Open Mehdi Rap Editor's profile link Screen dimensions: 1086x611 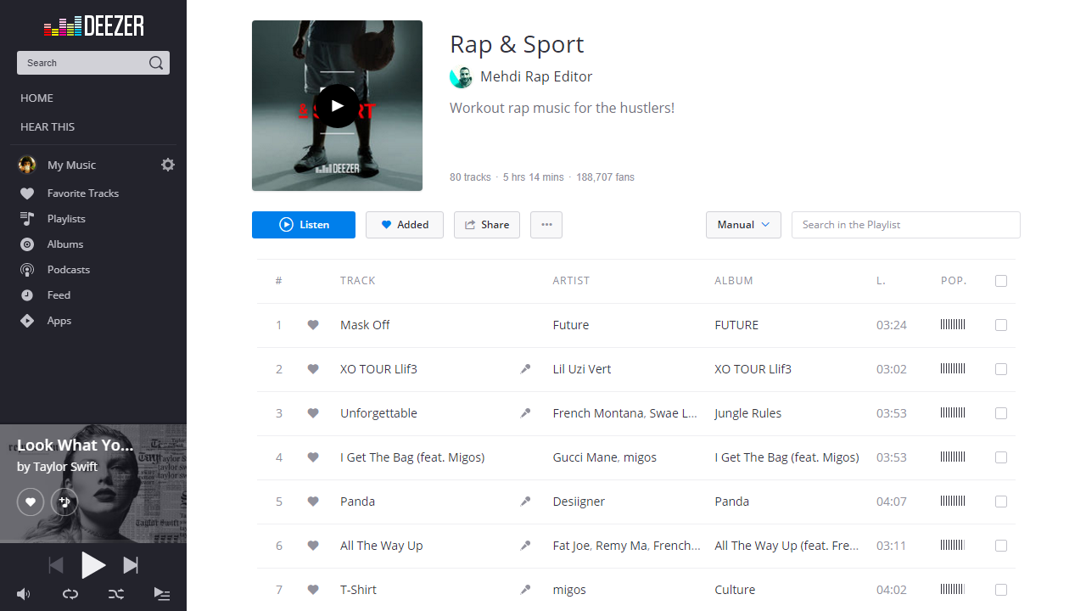(536, 76)
